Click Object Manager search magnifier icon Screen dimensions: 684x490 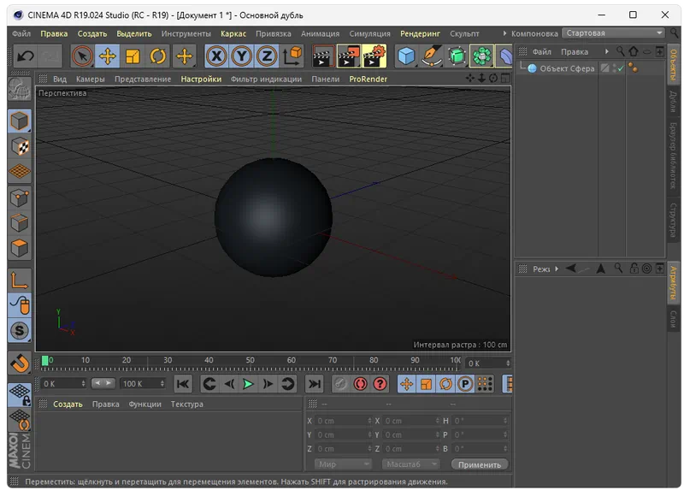coord(620,51)
